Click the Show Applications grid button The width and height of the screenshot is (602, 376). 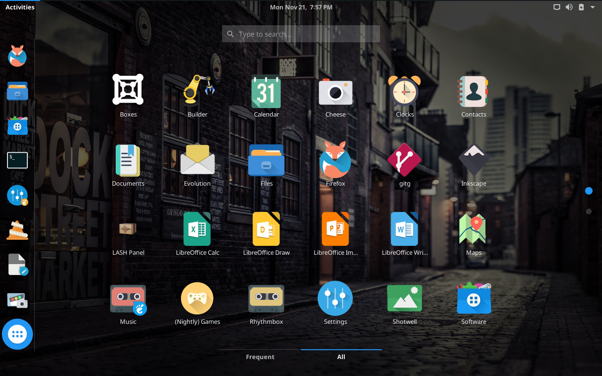[17, 334]
